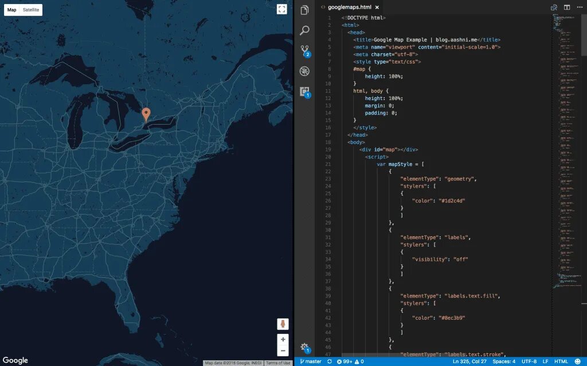Viewport: 587px width, 366px height.
Task: Click the Google logo on the map
Action: pos(15,360)
